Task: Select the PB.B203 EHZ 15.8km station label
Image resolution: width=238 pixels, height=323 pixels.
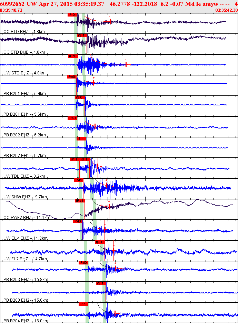Action: pyautogui.click(x=26, y=280)
